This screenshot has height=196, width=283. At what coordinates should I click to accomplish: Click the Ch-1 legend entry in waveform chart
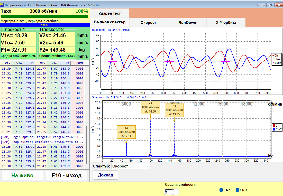[x=276, y=55]
